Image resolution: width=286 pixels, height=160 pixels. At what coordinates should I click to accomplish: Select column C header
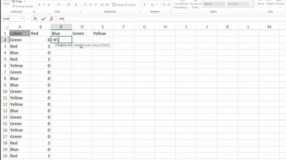pyautogui.click(x=61, y=27)
